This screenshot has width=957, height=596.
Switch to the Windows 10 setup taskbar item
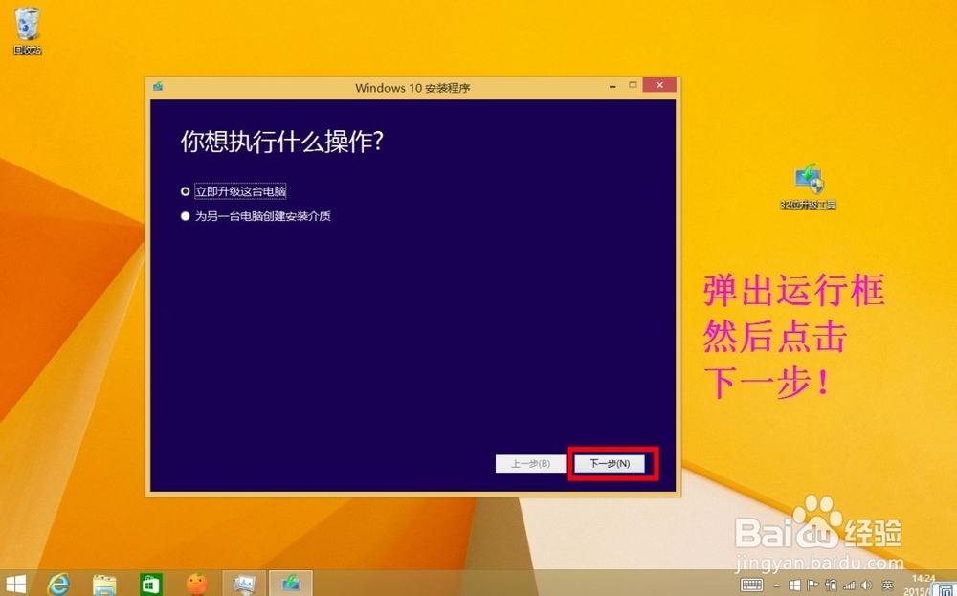tap(291, 584)
